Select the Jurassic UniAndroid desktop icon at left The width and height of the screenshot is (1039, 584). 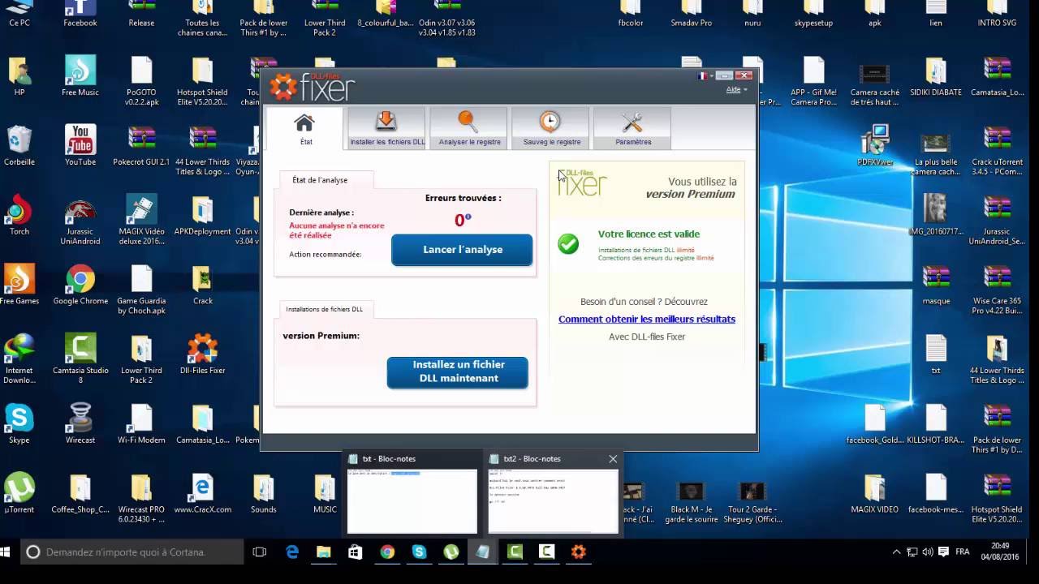click(x=80, y=220)
